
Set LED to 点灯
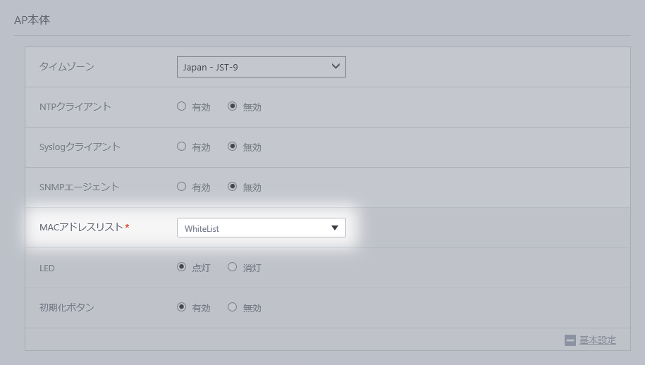(182, 268)
